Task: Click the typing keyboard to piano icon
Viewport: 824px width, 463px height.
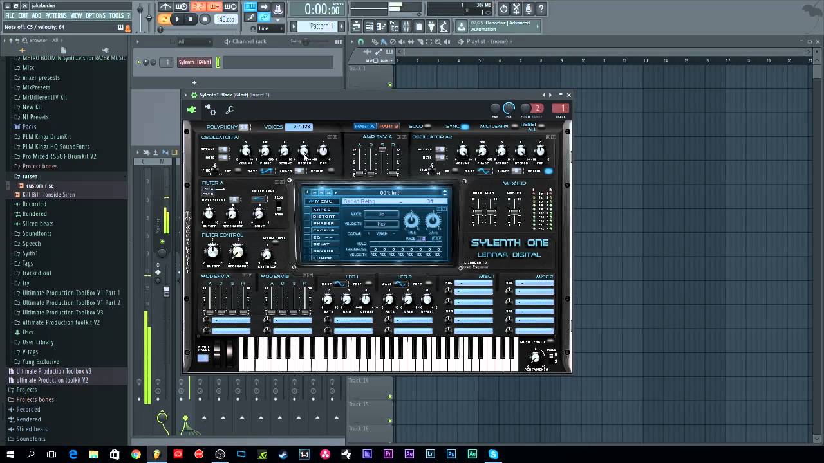Action: 250,7
